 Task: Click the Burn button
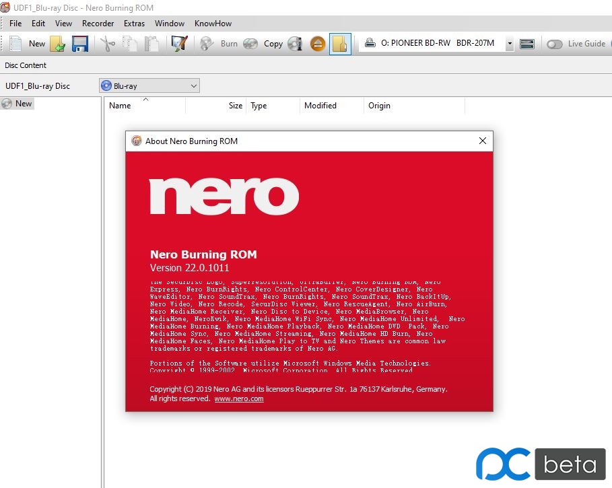click(x=220, y=44)
